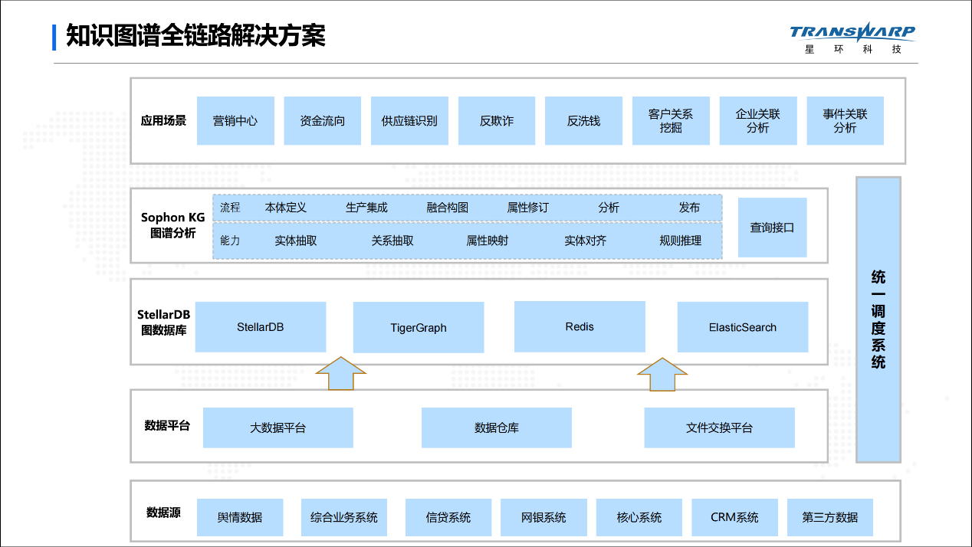
Task: Click the ElasticSearch box
Action: click(743, 327)
